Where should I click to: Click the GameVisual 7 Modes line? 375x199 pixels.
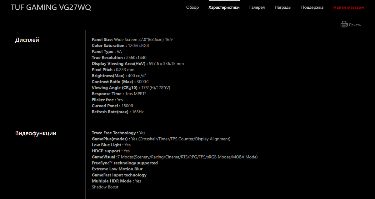point(175,157)
